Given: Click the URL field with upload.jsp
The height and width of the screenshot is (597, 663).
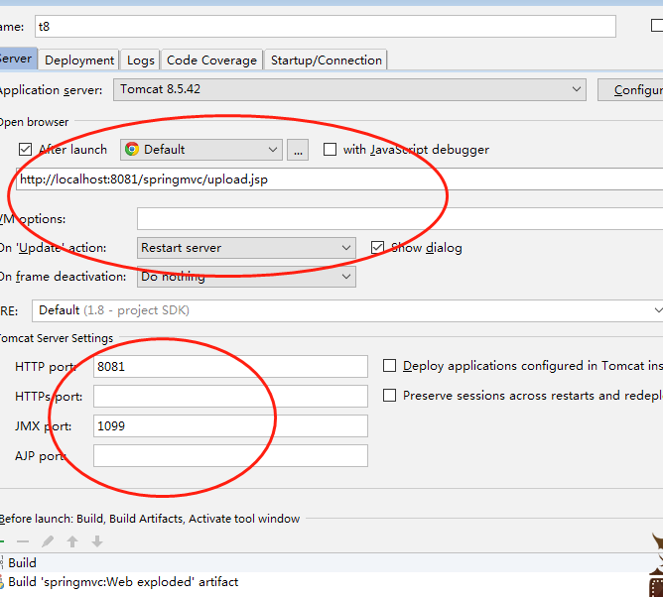Looking at the screenshot, I should click(x=339, y=179).
